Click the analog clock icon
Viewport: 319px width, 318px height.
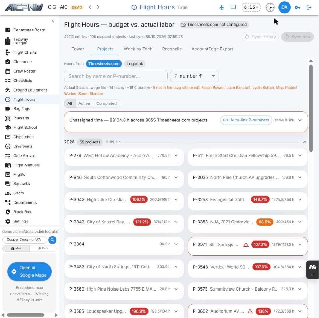(270, 8)
